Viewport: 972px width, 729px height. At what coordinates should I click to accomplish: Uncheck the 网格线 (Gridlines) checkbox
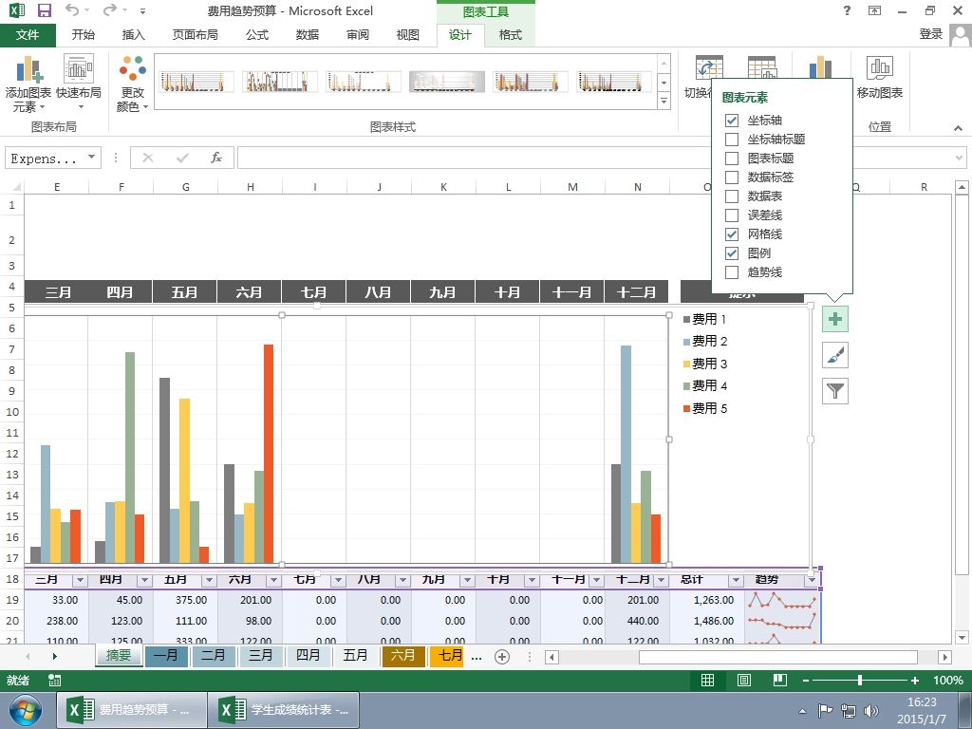click(732, 234)
